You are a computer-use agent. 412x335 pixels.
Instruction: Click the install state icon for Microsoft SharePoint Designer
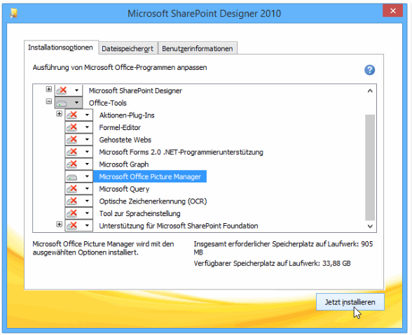(62, 90)
